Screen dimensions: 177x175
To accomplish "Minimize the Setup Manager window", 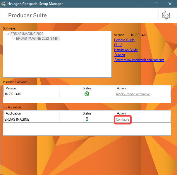I will tap(143, 4).
